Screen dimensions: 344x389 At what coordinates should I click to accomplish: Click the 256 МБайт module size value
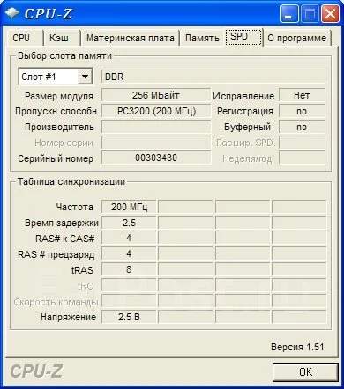(156, 95)
